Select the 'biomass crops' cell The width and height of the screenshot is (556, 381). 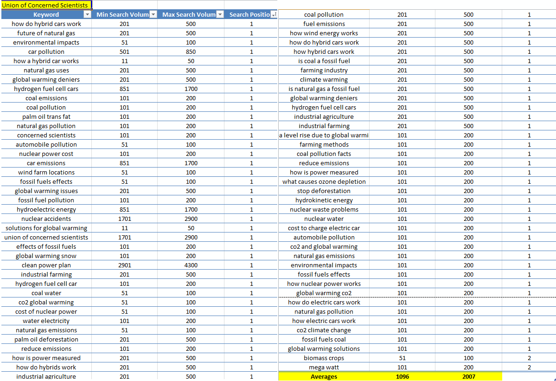coord(324,358)
